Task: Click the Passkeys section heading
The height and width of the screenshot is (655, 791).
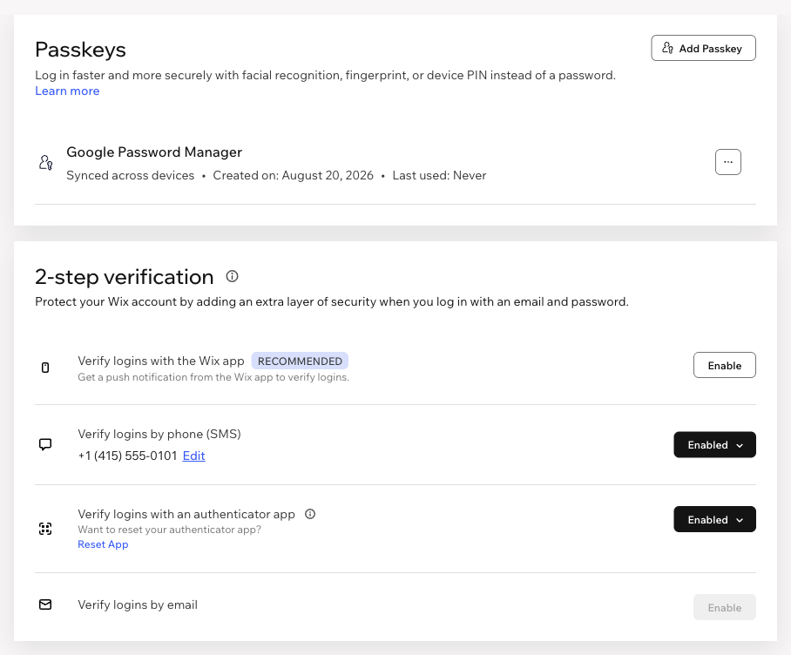Action: [80, 50]
